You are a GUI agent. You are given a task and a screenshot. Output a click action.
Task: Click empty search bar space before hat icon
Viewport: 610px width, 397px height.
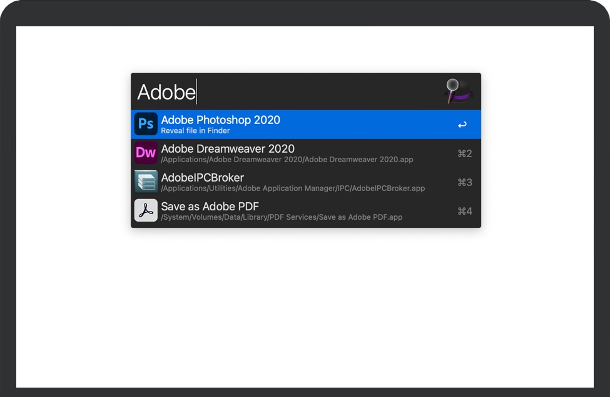[x=325, y=92]
